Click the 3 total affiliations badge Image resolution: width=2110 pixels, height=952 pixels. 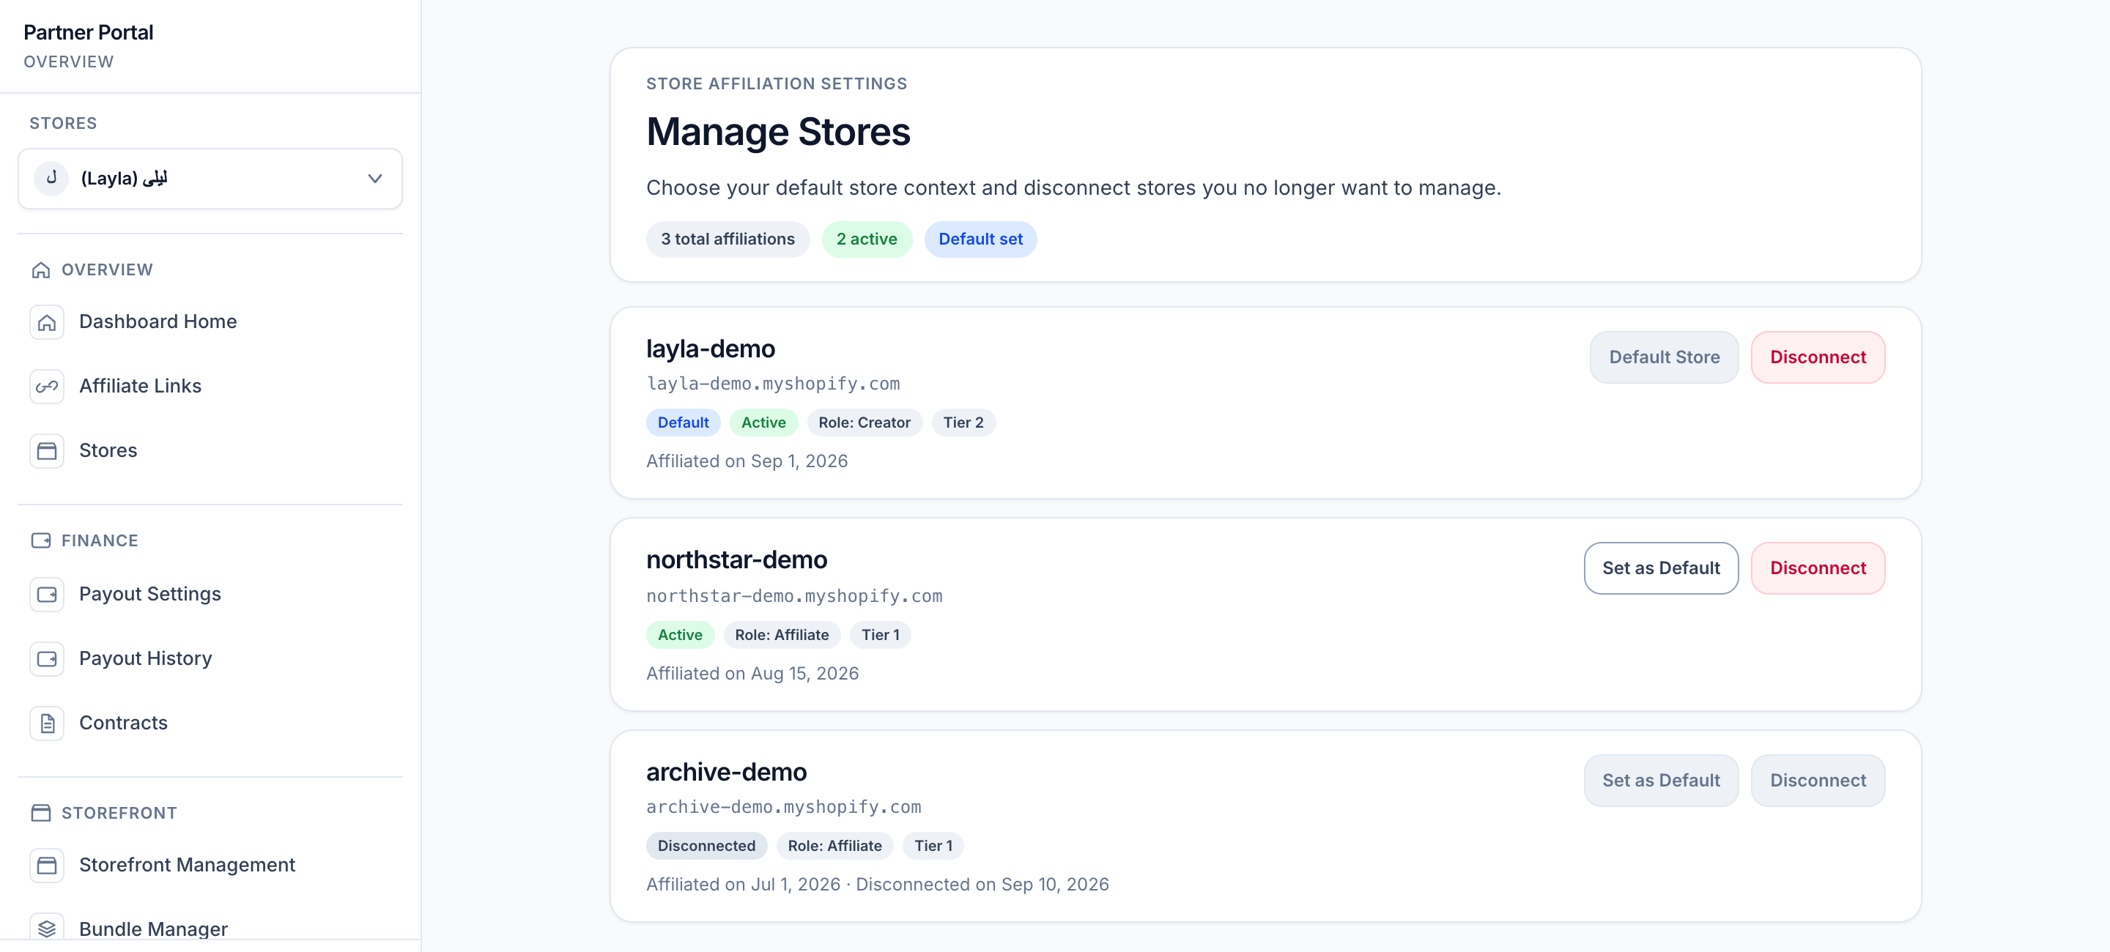pos(728,240)
